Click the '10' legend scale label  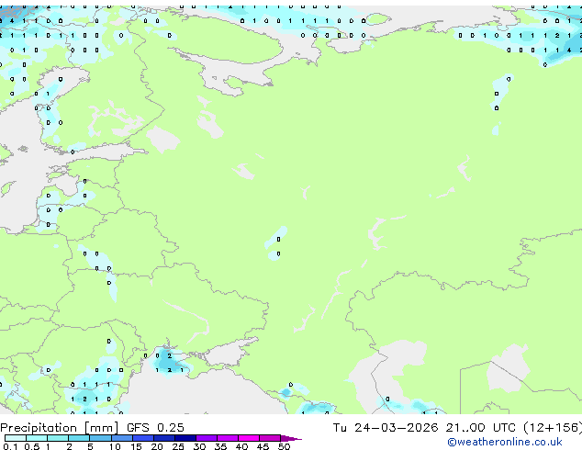click(x=115, y=446)
